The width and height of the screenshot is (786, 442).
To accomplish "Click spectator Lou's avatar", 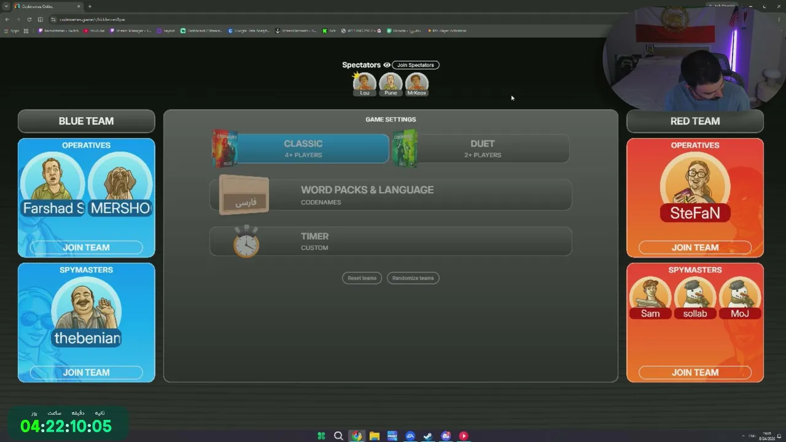I will pyautogui.click(x=364, y=84).
